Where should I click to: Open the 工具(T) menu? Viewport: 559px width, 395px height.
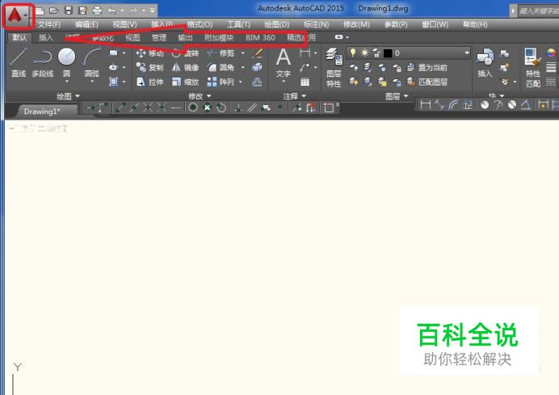pyautogui.click(x=238, y=24)
